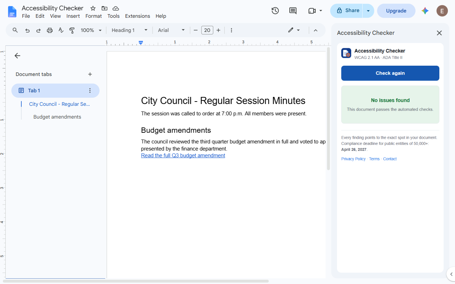Print the document
The image size is (455, 284).
pyautogui.click(x=50, y=30)
